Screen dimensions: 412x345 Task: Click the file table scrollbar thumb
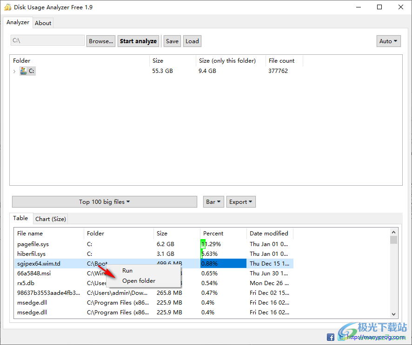click(x=393, y=240)
